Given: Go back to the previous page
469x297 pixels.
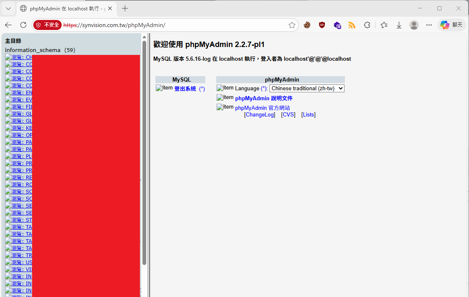Looking at the screenshot, I should tap(8, 25).
